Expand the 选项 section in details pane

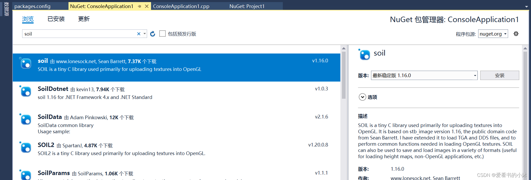tap(362, 97)
